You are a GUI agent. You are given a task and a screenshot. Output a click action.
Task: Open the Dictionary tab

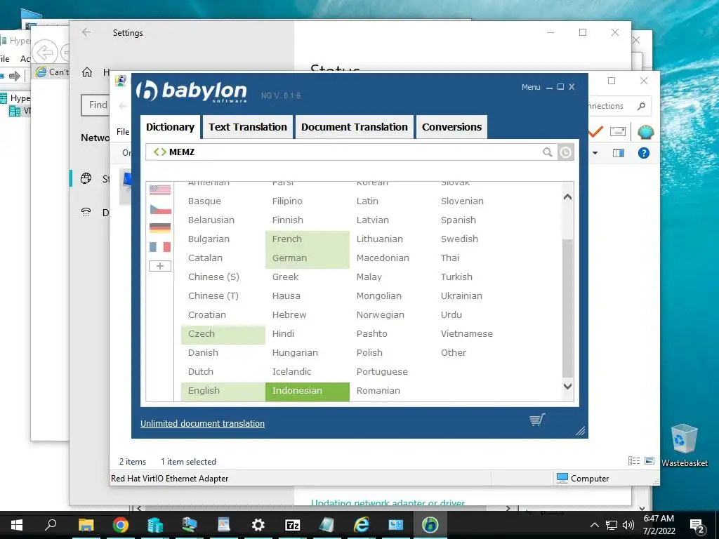point(170,127)
